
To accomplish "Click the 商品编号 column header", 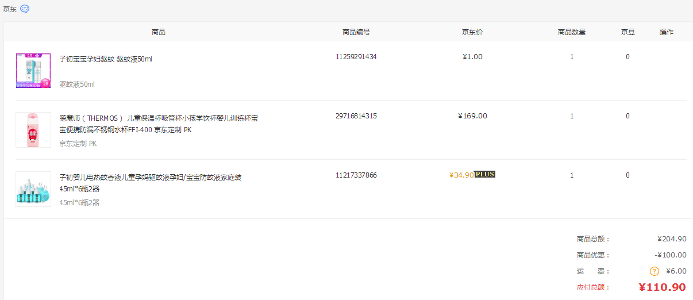I will pyautogui.click(x=356, y=32).
